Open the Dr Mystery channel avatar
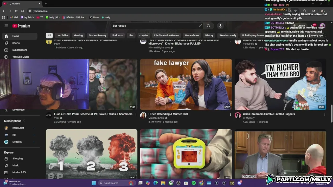333x187 pixels. pyautogui.click(x=238, y=116)
